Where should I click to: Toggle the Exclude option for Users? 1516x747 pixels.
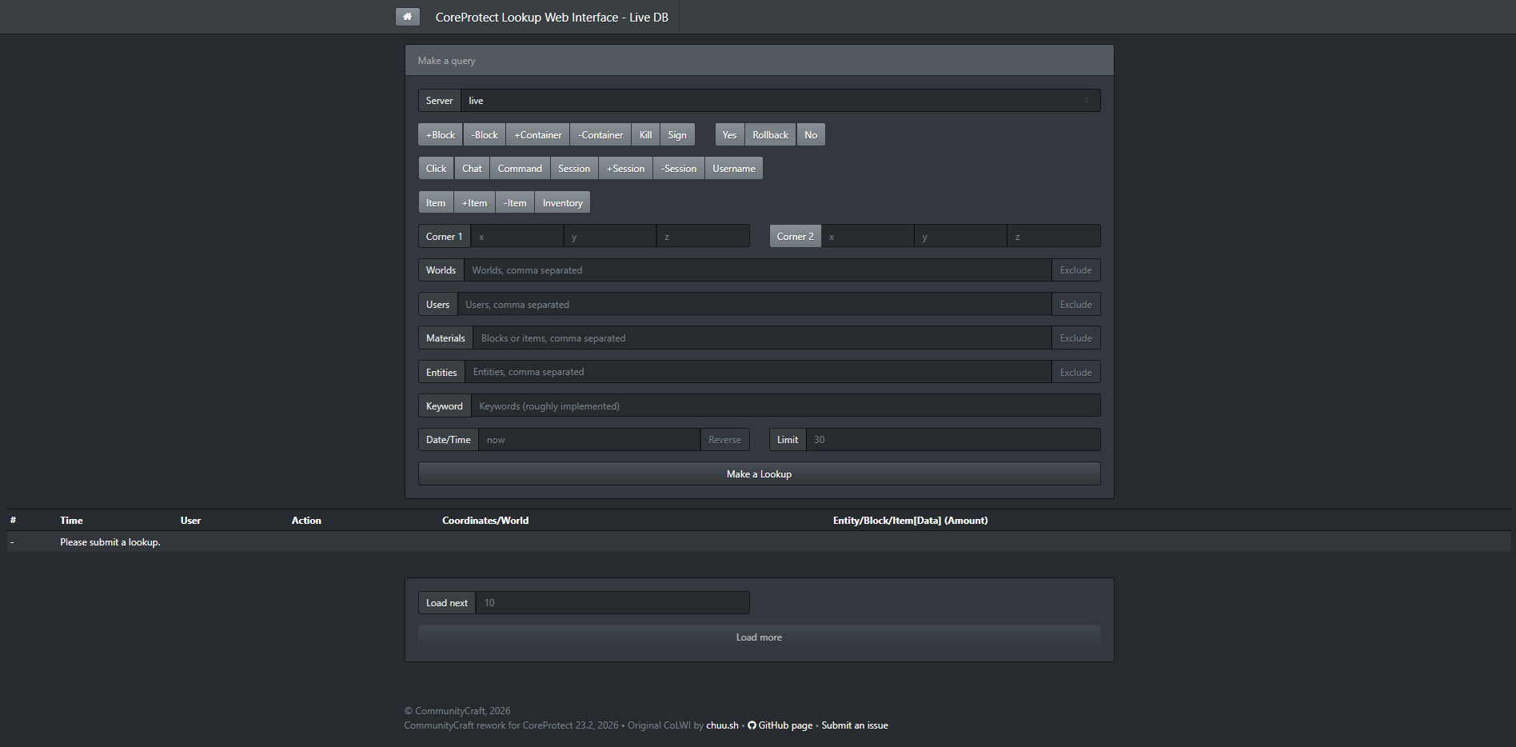1075,305
